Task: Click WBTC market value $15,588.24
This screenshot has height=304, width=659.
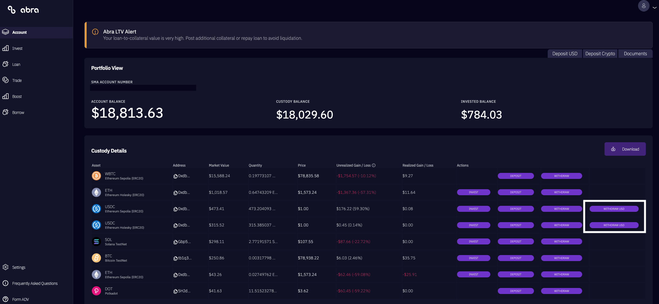Action: pyautogui.click(x=219, y=176)
